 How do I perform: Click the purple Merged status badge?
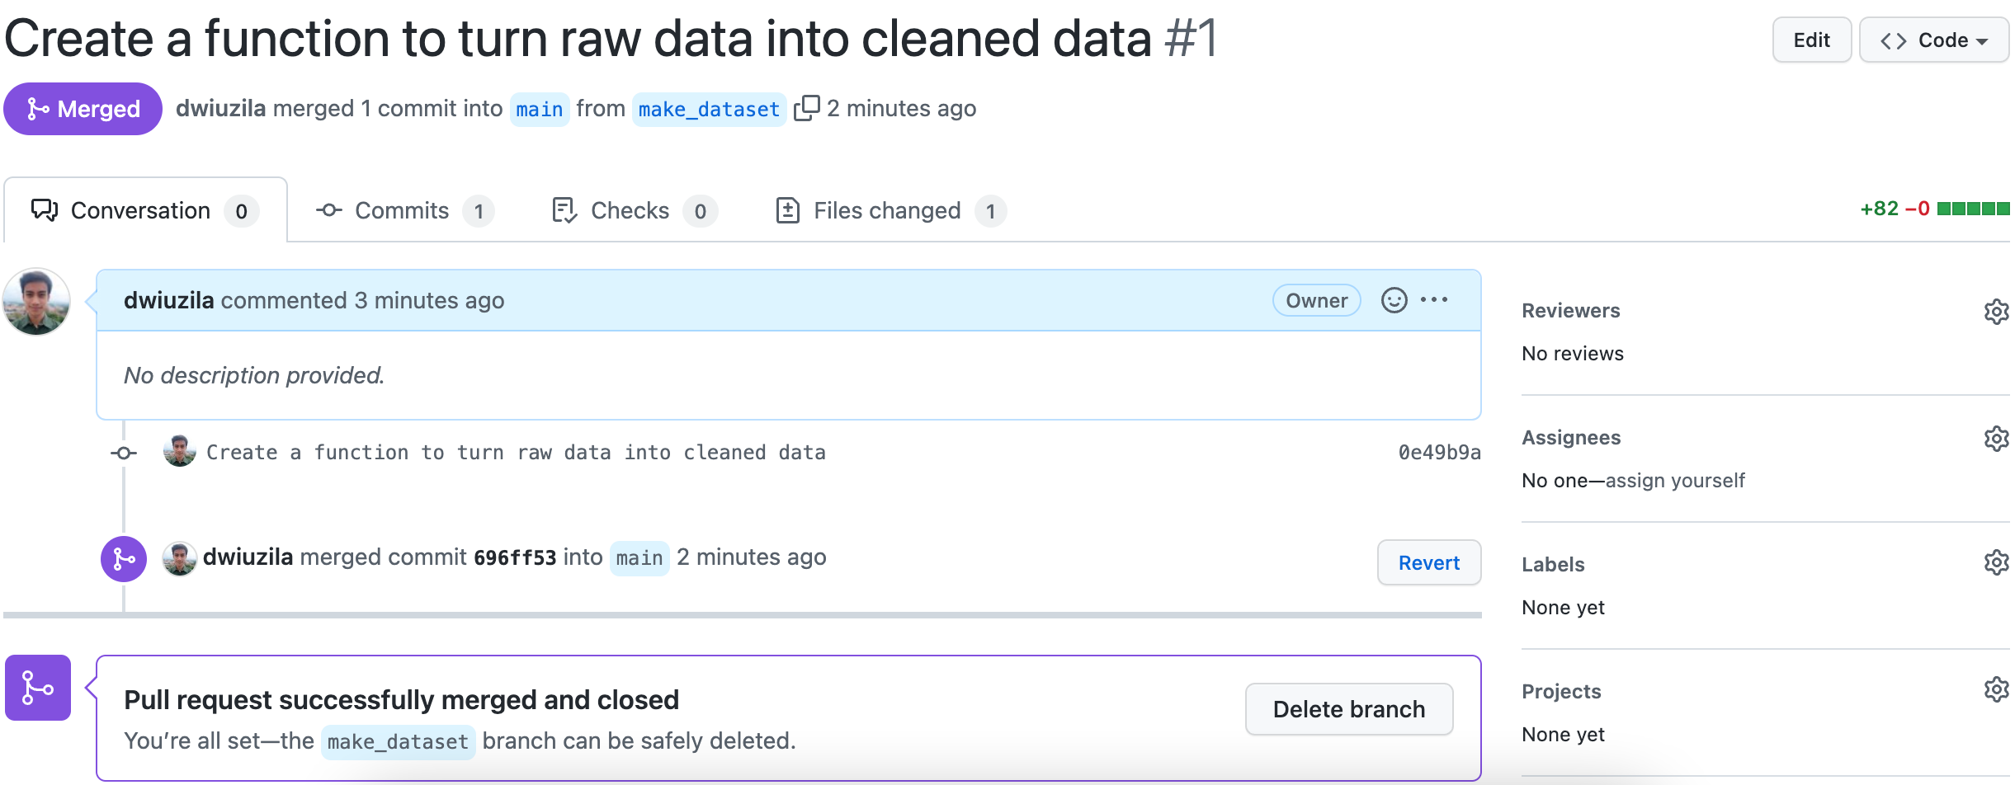[x=83, y=108]
